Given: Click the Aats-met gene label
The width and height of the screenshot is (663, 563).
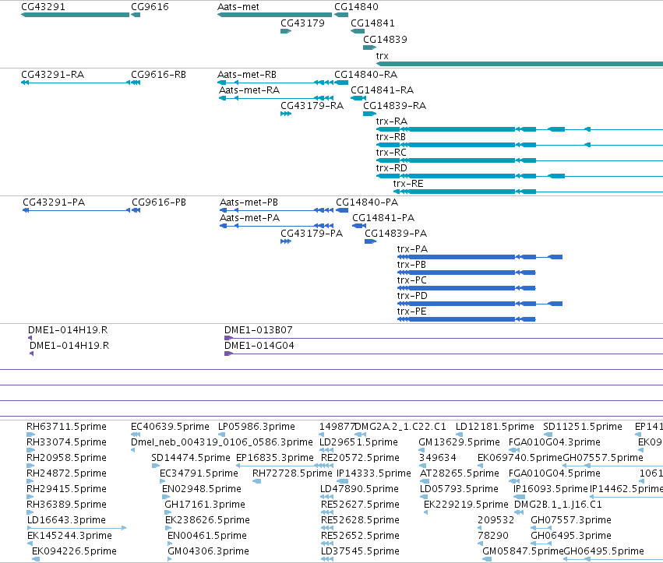Looking at the screenshot, I should pos(238,7).
